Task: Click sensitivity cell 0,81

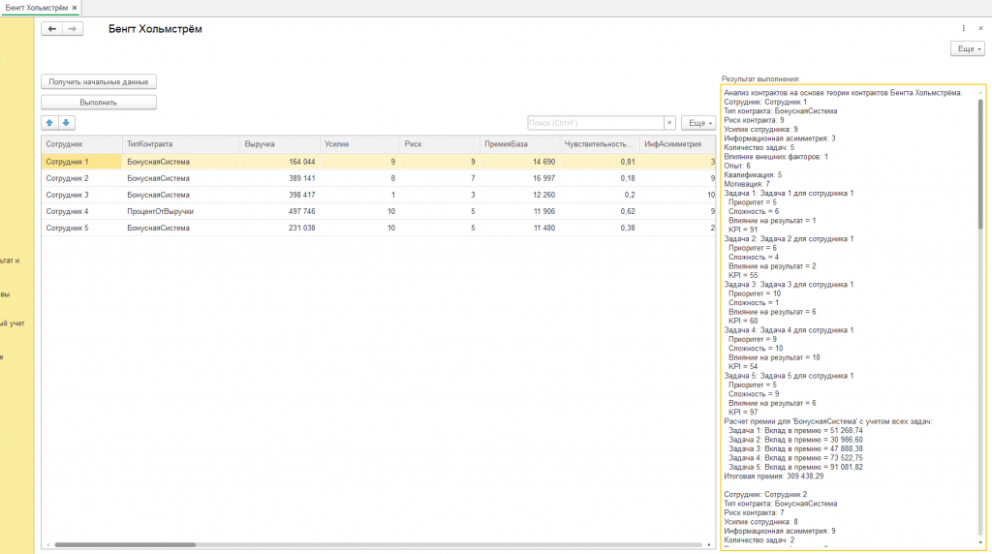Action: (599, 162)
